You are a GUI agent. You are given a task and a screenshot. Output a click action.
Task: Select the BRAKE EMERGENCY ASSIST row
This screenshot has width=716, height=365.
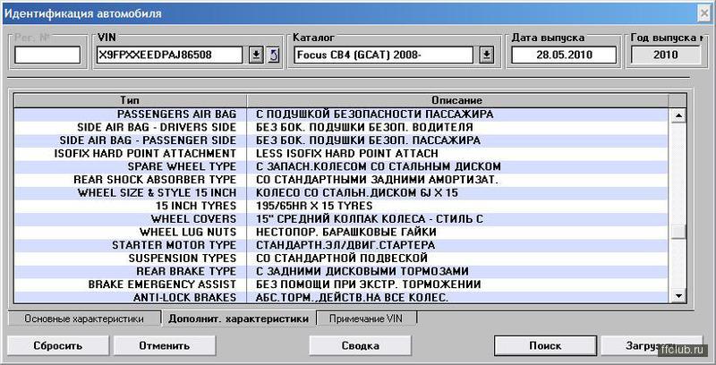click(340, 284)
